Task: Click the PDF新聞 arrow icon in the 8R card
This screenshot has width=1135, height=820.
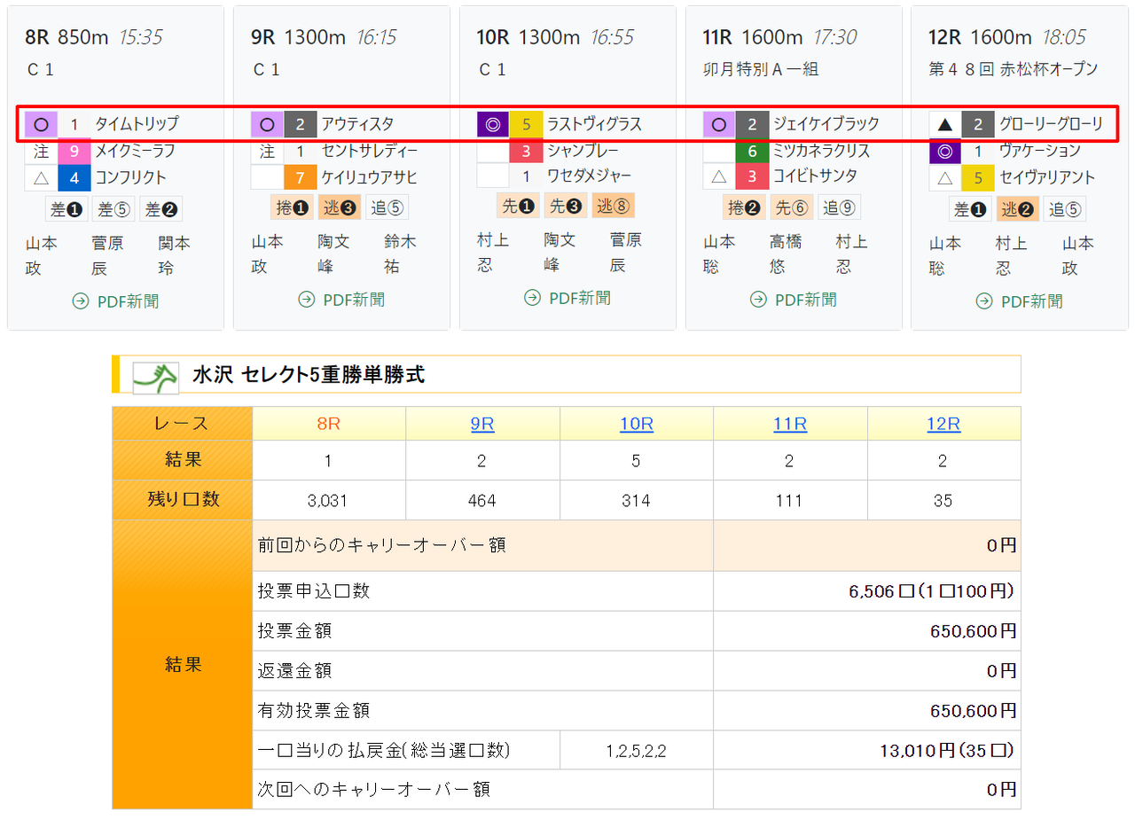Action: pos(80,301)
